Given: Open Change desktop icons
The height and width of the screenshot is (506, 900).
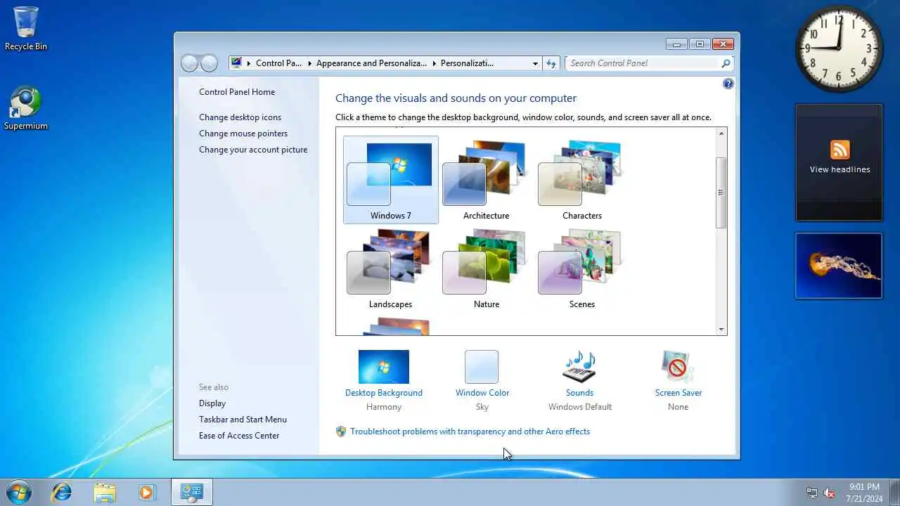Looking at the screenshot, I should [x=240, y=117].
